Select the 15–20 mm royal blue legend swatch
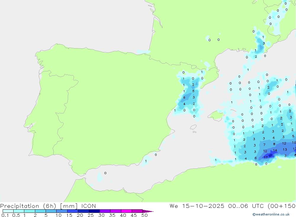 [73, 211]
